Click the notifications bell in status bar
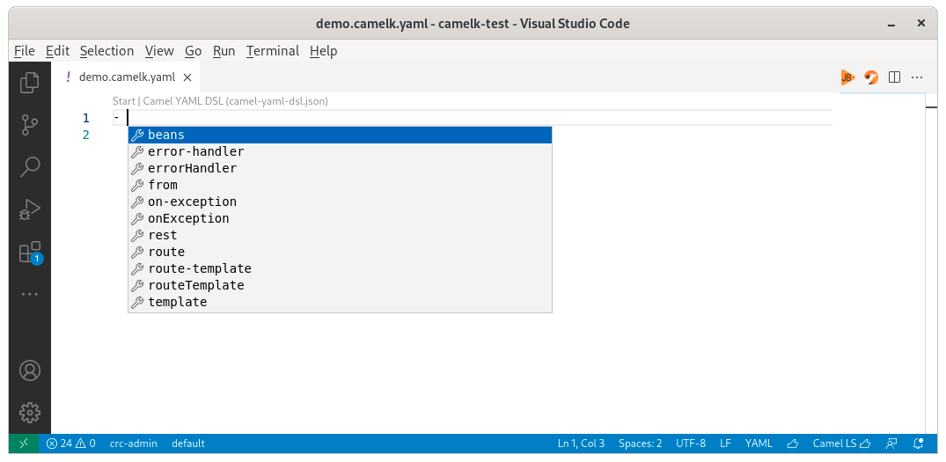The height and width of the screenshot is (462, 946). 920,444
